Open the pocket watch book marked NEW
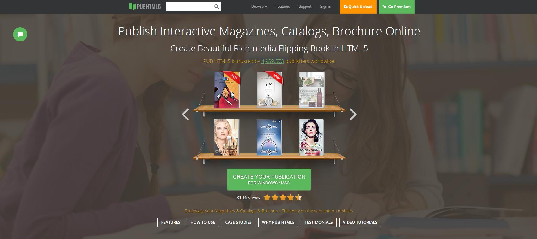 tap(269, 90)
